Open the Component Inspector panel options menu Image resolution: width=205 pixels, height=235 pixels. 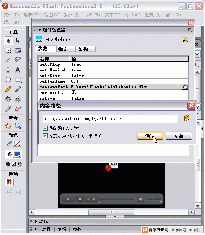pyautogui.click(x=190, y=30)
